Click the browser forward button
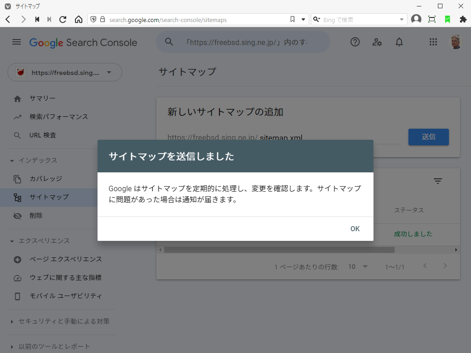Viewport: 471px width, 353px height. [23, 19]
